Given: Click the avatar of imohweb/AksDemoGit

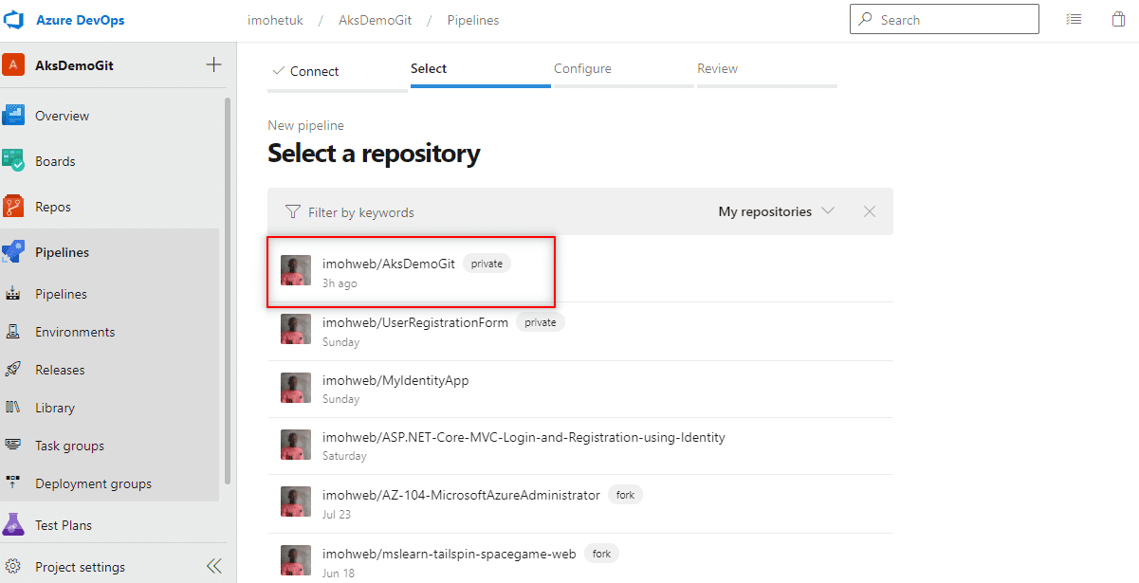Looking at the screenshot, I should tap(296, 270).
